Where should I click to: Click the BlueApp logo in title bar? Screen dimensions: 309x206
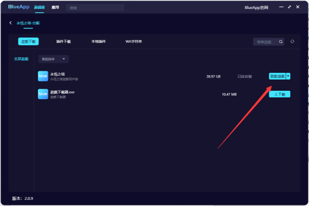[x=19, y=7]
